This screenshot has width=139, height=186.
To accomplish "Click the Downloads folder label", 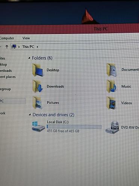I will [55, 86].
